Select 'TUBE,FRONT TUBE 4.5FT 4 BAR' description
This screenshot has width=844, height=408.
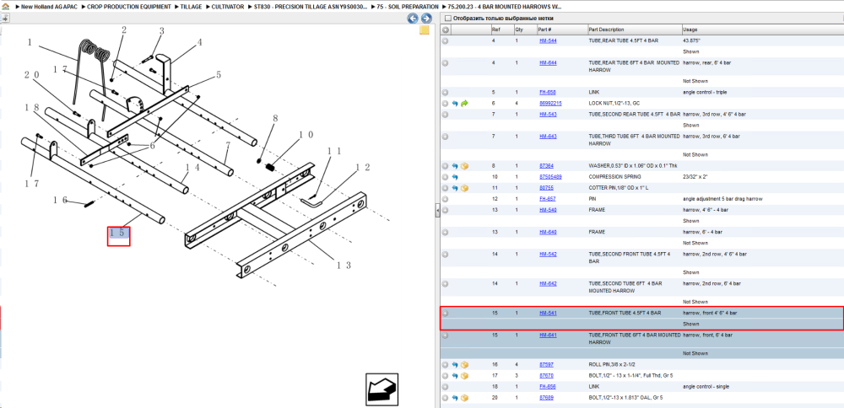coord(625,313)
